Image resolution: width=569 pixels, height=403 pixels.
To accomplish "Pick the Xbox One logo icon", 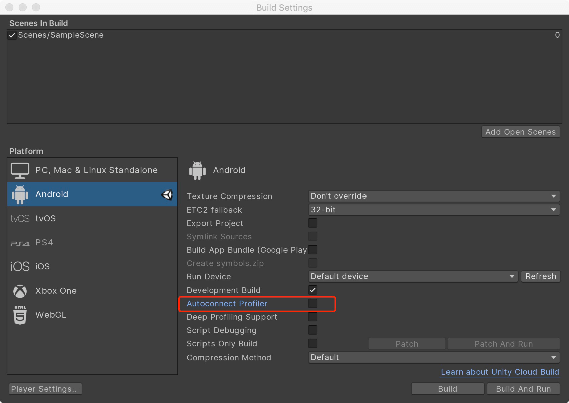I will (20, 291).
